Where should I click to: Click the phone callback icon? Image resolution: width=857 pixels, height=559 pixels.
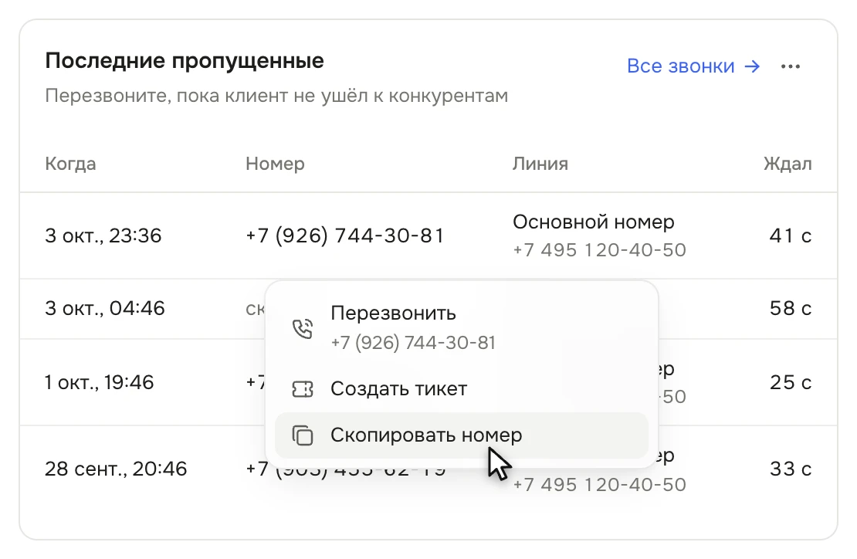[302, 328]
